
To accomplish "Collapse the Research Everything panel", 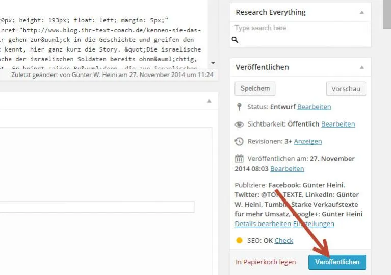I will [x=362, y=12].
